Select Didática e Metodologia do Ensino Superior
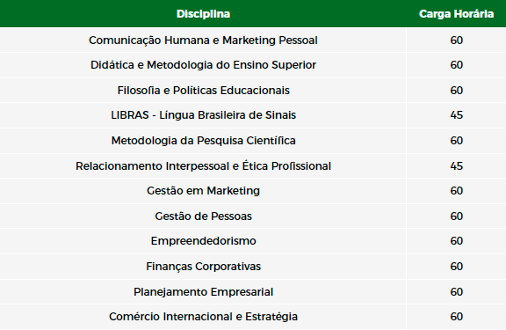Image resolution: width=506 pixels, height=330 pixels. pyautogui.click(x=203, y=65)
